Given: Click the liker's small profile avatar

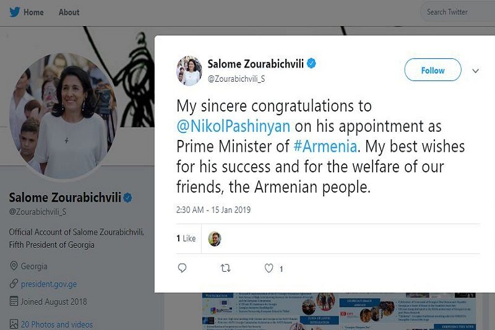Looking at the screenshot, I should [215, 238].
